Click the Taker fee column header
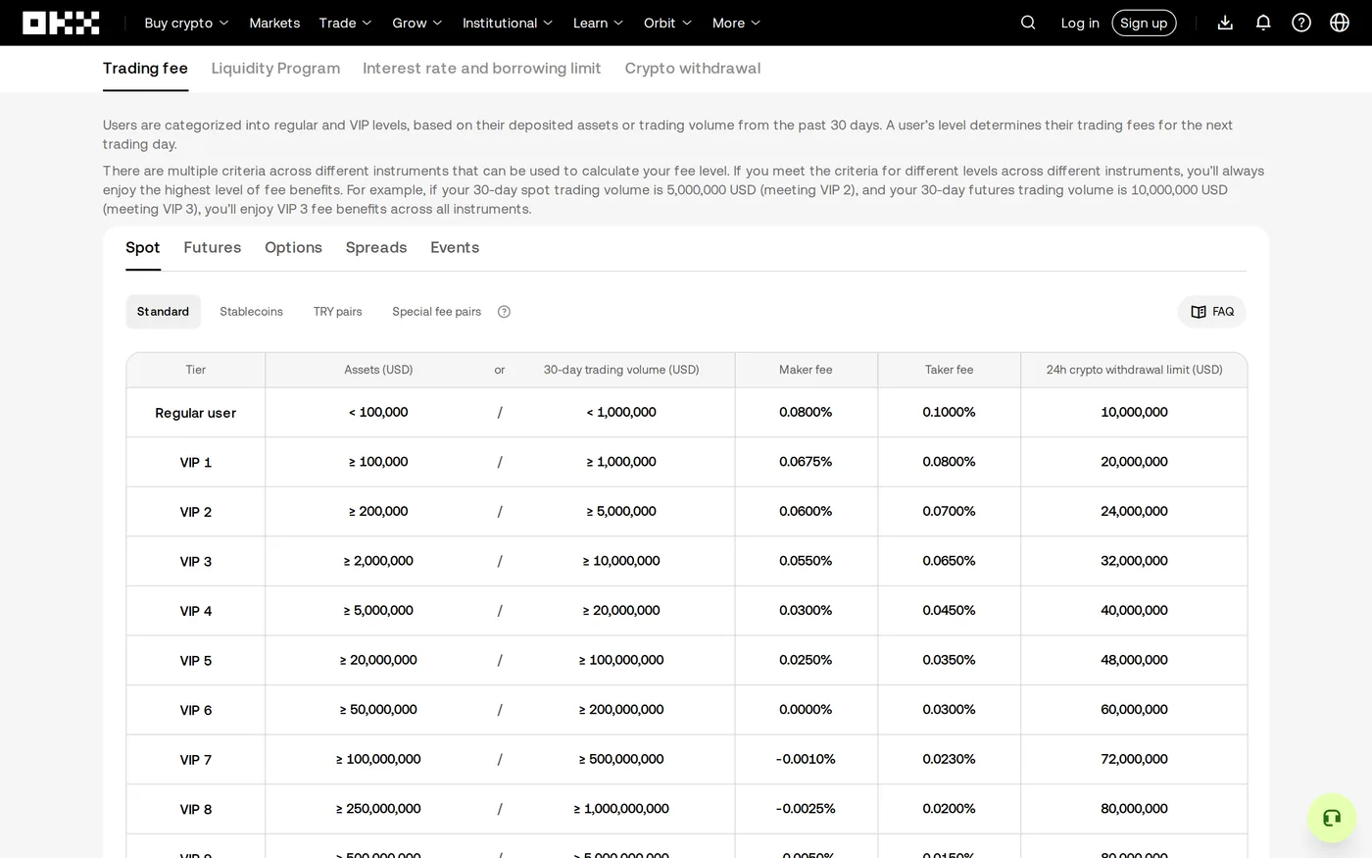This screenshot has width=1372, height=858. click(949, 370)
